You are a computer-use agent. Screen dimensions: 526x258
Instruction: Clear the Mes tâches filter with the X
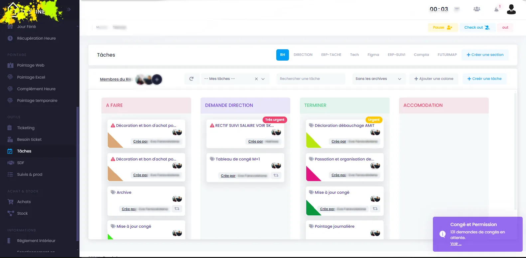tap(256, 79)
